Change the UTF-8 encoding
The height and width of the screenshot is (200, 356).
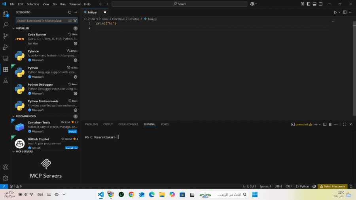(278, 186)
